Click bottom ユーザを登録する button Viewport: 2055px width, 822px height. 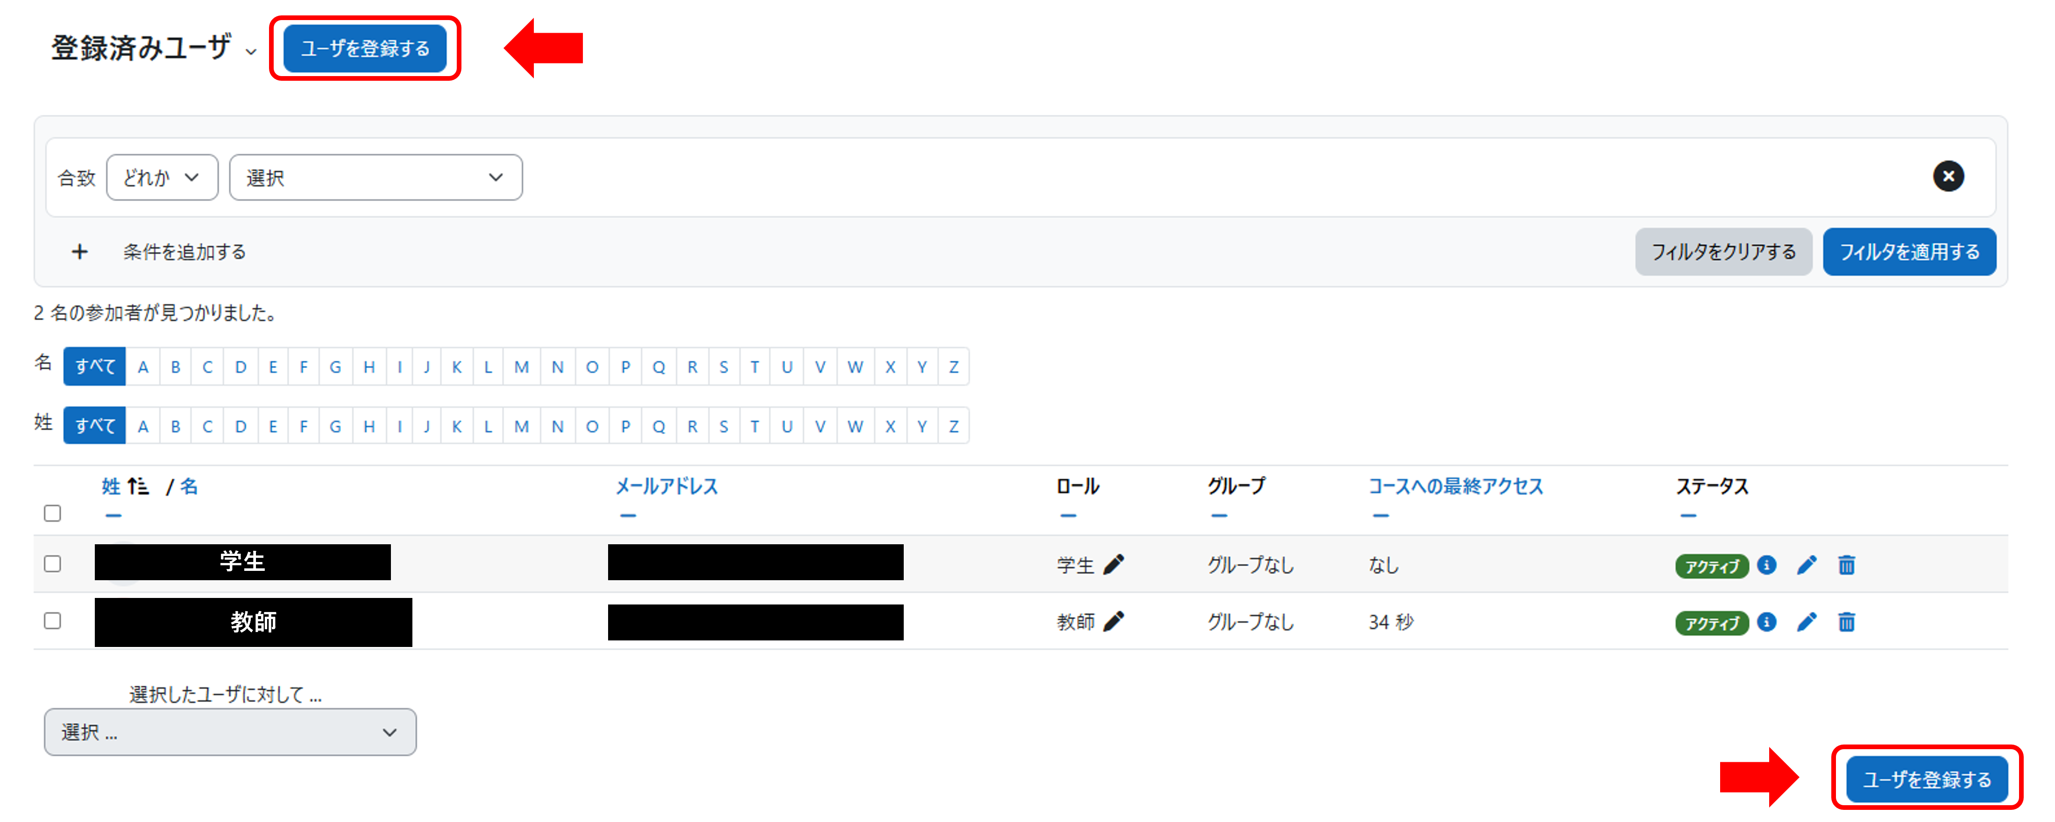tap(1927, 779)
